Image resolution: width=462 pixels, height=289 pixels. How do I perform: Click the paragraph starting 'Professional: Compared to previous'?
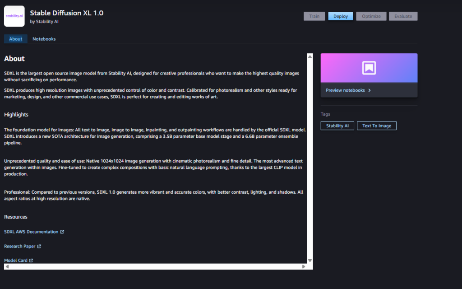153,195
